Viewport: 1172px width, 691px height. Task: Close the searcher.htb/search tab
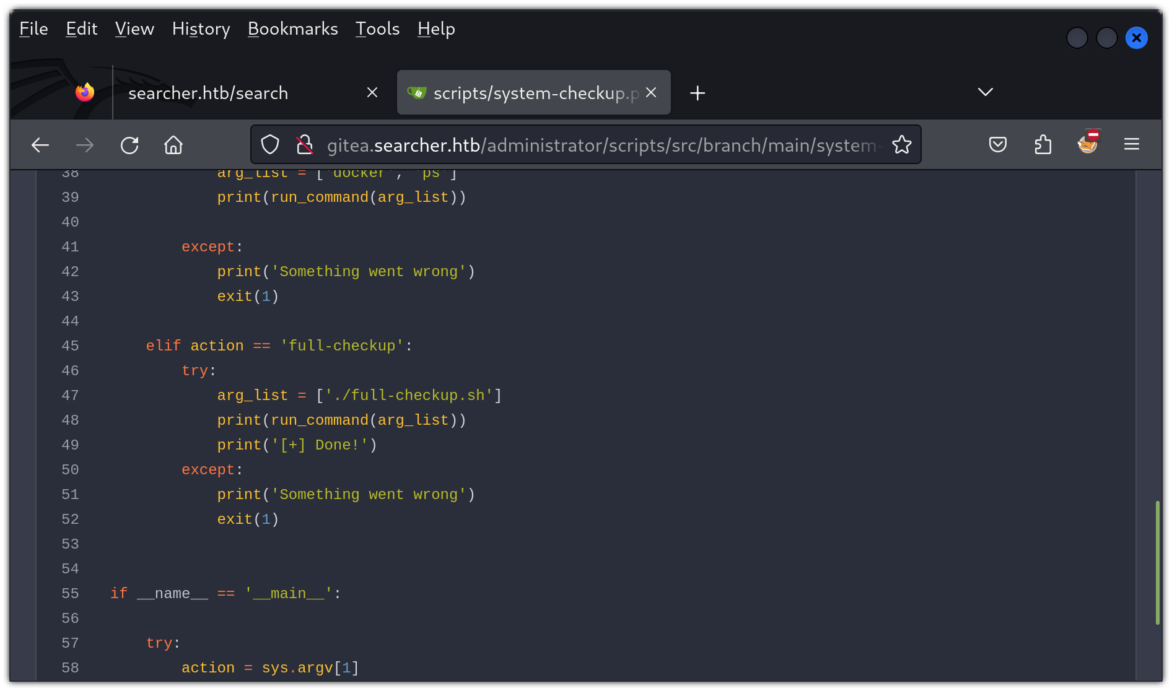[x=372, y=92]
